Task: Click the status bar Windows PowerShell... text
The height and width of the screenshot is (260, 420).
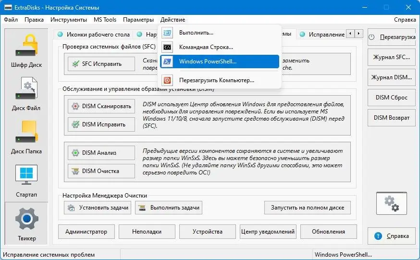Action: point(343,255)
